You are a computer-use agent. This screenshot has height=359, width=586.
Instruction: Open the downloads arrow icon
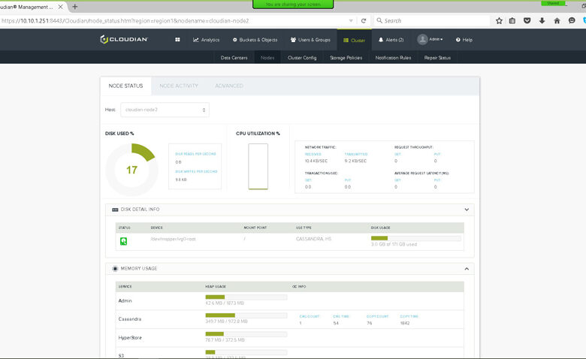pos(542,21)
